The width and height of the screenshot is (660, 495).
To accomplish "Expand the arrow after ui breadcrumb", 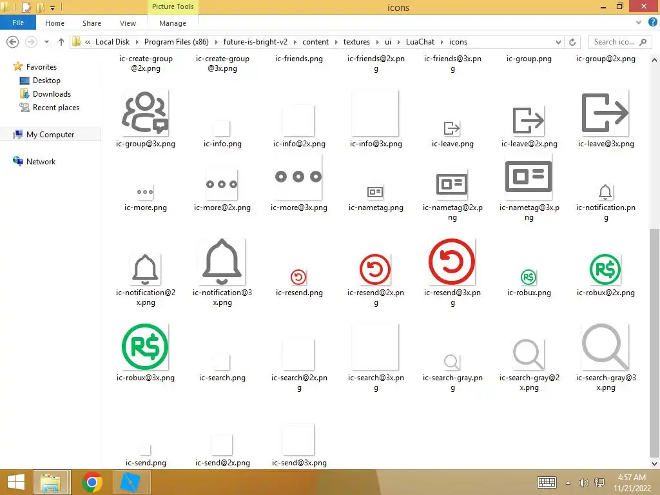I will pos(398,42).
